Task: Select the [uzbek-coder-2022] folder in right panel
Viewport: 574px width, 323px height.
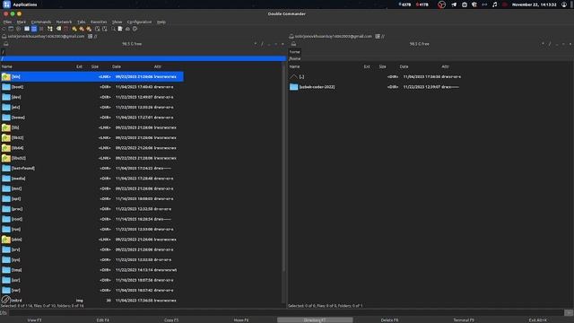Action: 376,87
